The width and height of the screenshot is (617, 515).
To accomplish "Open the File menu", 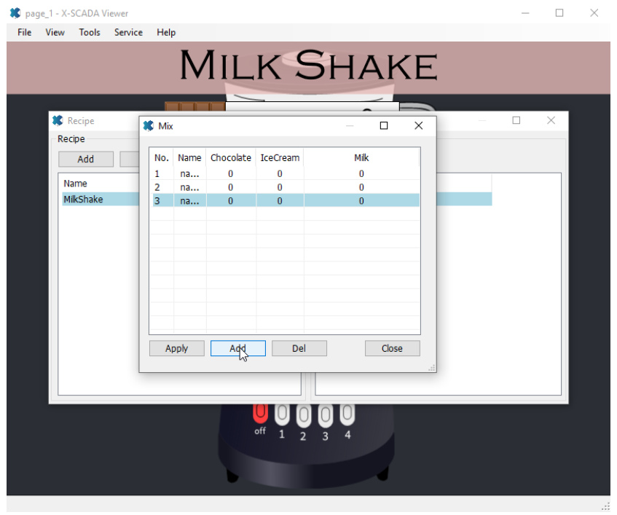I will coord(24,32).
